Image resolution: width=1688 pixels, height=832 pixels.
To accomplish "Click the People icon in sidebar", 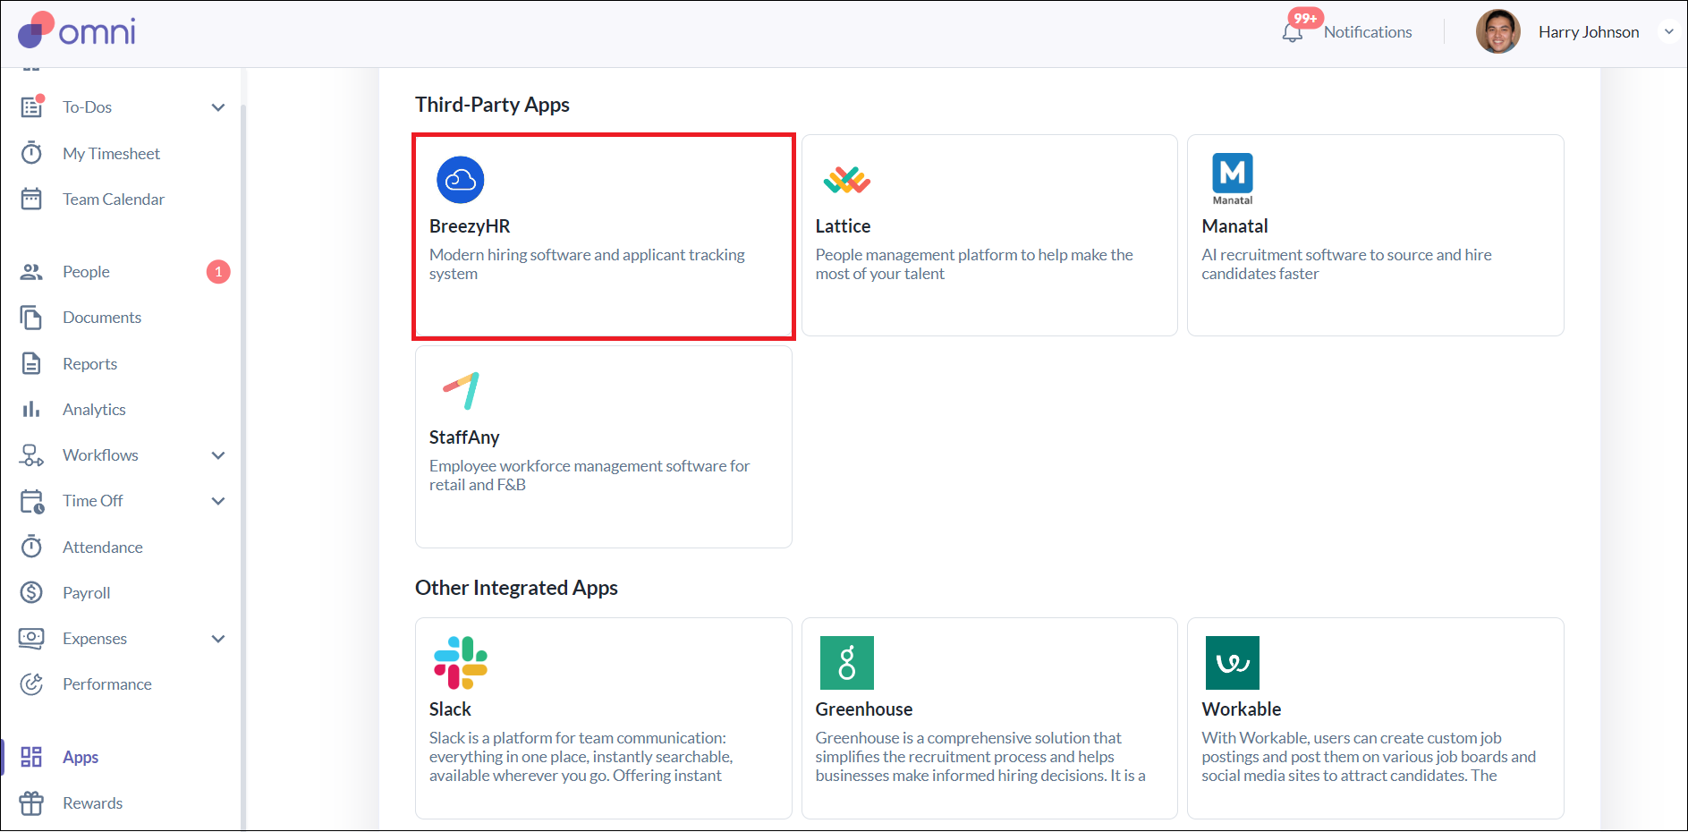I will click(31, 272).
